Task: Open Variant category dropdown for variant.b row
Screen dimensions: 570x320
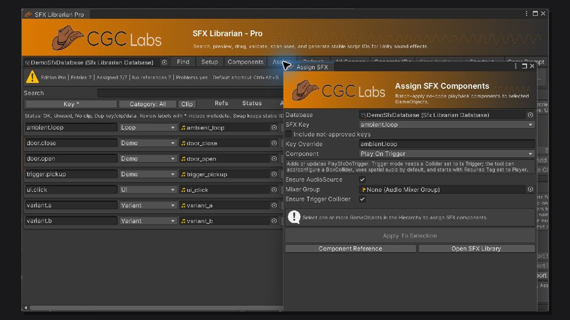Action: 148,221
